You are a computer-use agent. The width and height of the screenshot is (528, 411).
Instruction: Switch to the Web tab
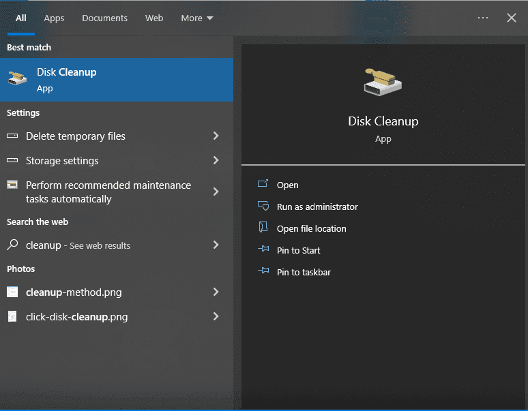pyautogui.click(x=154, y=18)
